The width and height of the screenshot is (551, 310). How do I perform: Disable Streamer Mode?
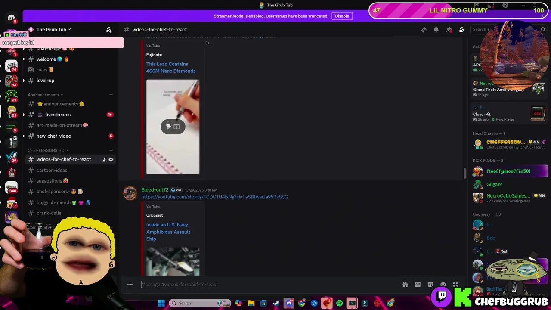tap(342, 16)
